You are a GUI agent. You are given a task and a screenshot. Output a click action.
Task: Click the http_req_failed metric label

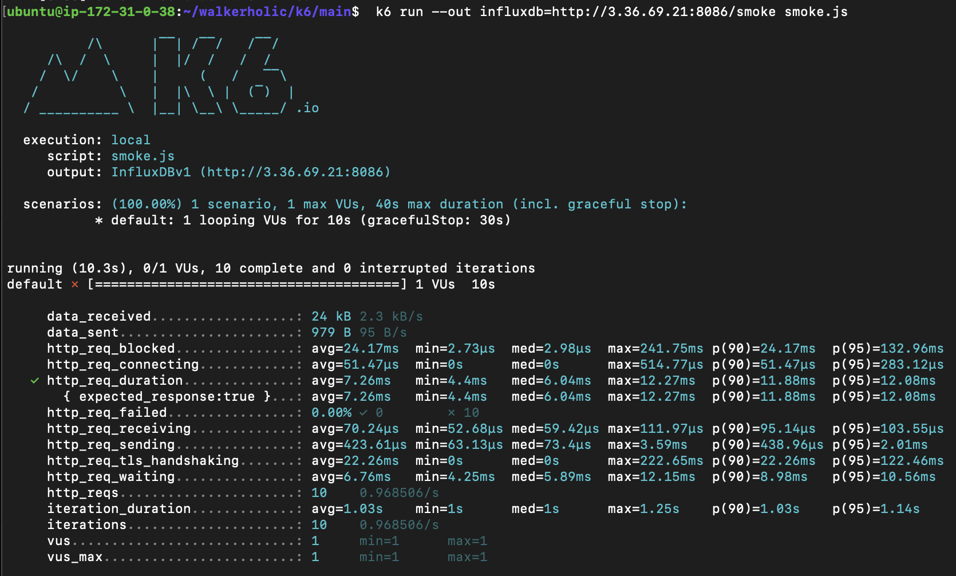[107, 413]
